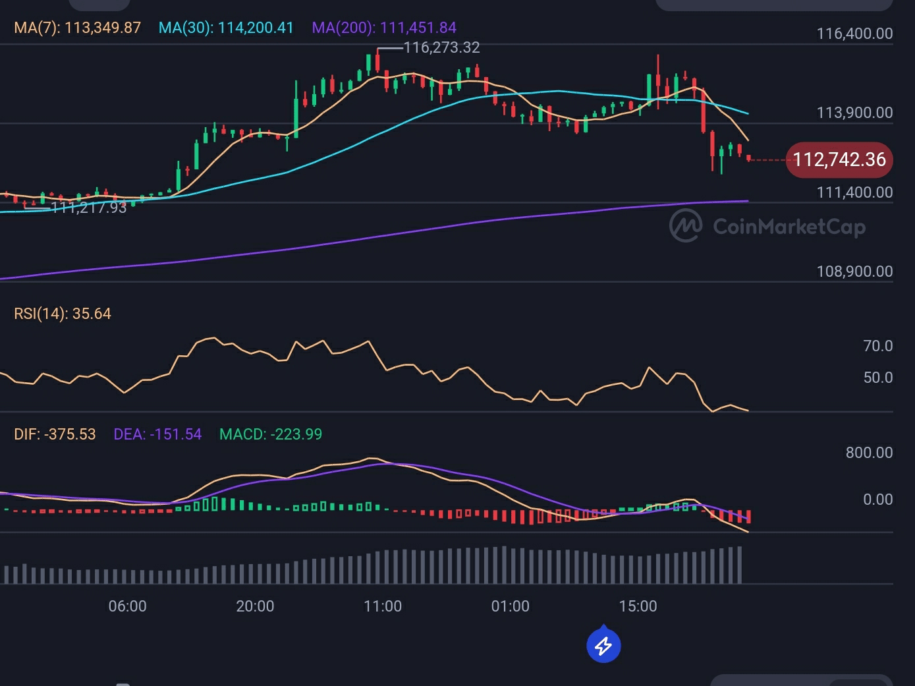Tap the DEA: -151.54 value label

pyautogui.click(x=157, y=434)
